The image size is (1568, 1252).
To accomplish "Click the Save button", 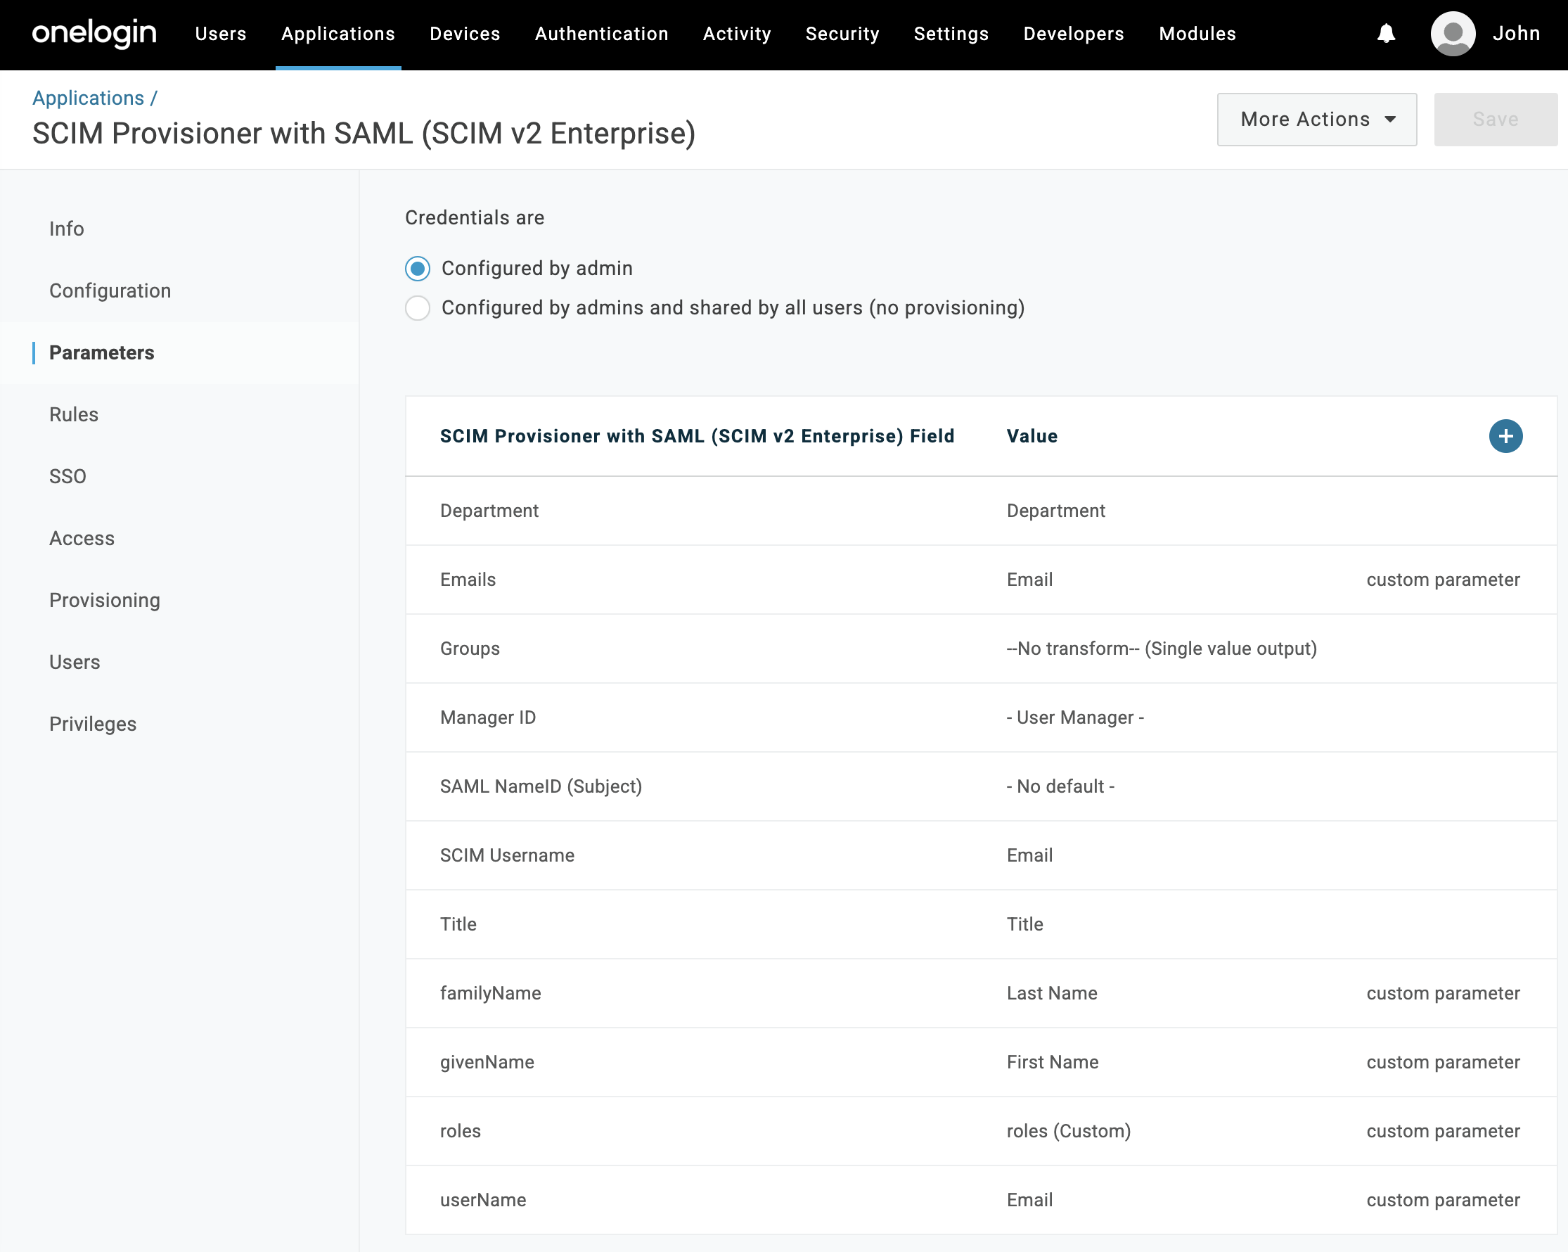I will [1495, 120].
